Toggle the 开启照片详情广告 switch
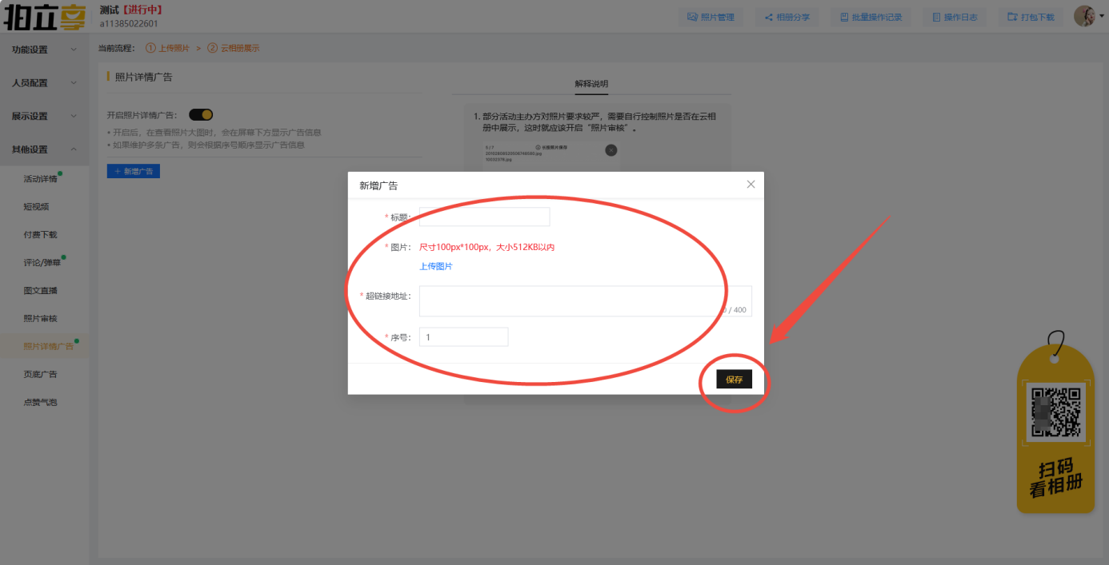Viewport: 1109px width, 565px height. click(201, 115)
